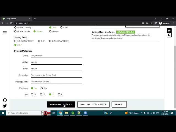Open Task View in taskbar
The image size is (176, 132).
click(54, 113)
